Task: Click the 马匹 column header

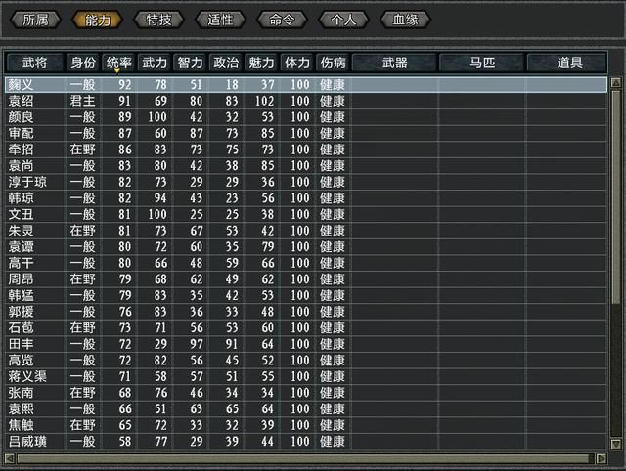Action: coord(482,63)
